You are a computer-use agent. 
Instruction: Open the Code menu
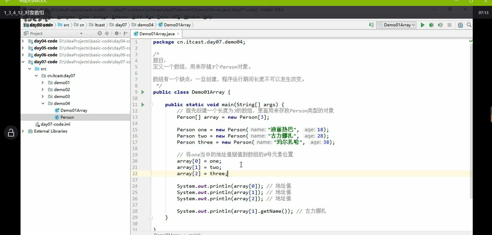(x=84, y=17)
